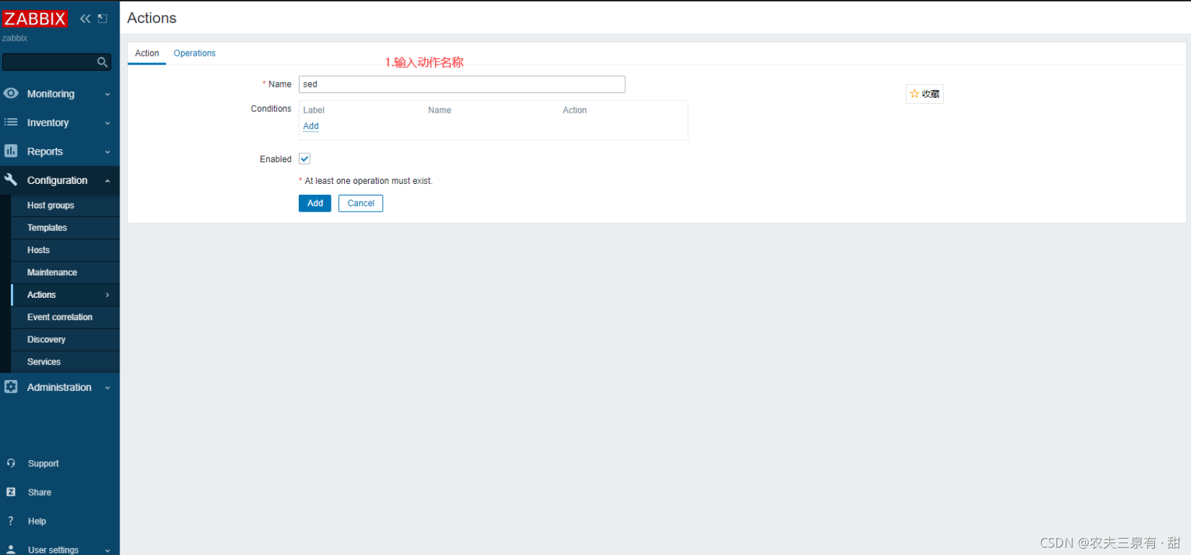This screenshot has width=1191, height=555.
Task: Open the Share link
Action: pos(39,493)
